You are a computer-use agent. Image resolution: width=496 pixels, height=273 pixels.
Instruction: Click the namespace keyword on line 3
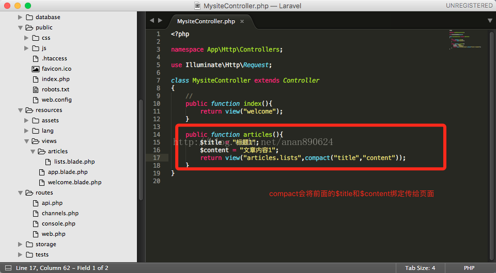point(187,50)
